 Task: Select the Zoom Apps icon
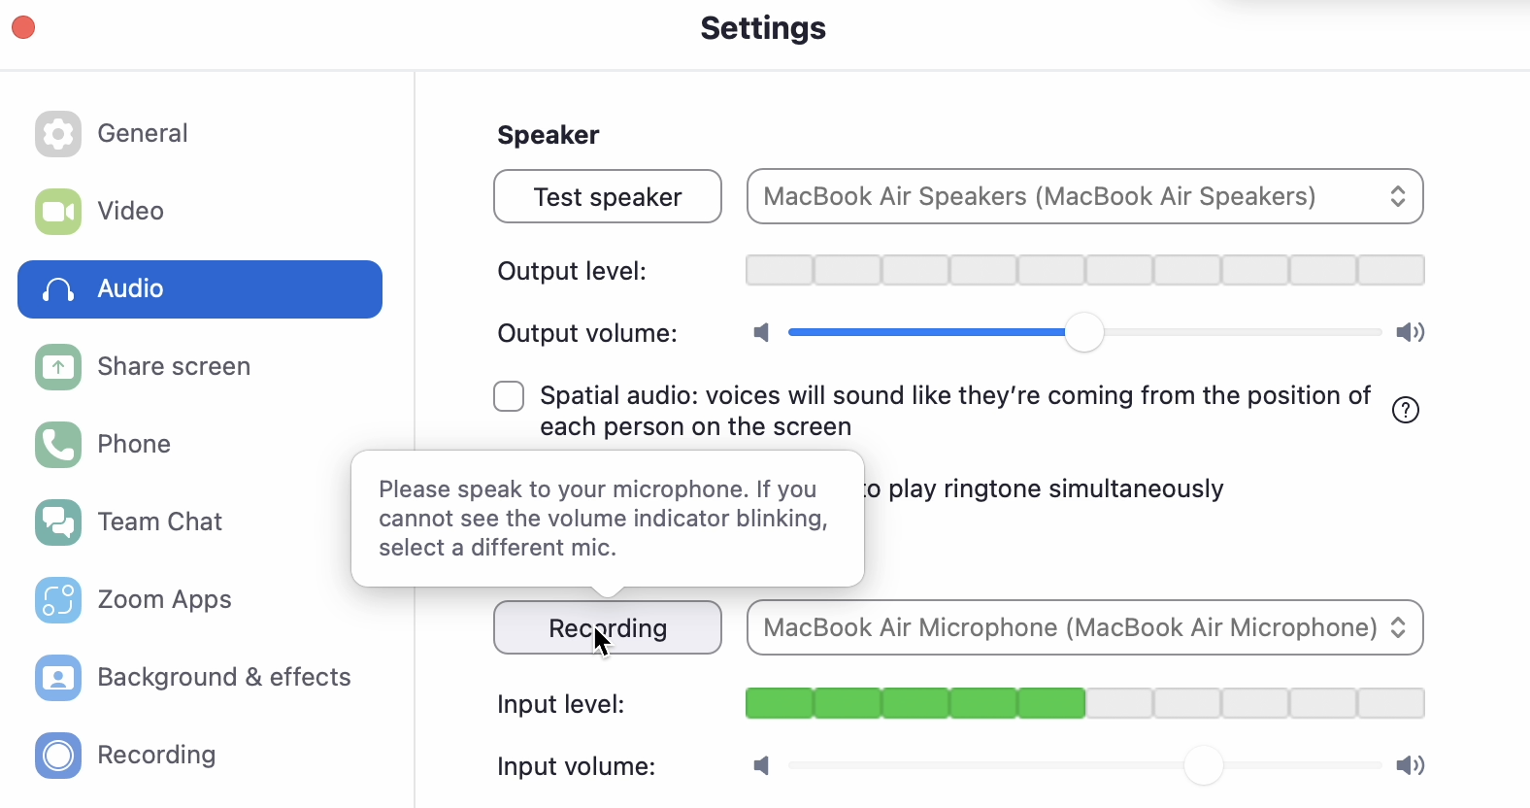coord(58,600)
